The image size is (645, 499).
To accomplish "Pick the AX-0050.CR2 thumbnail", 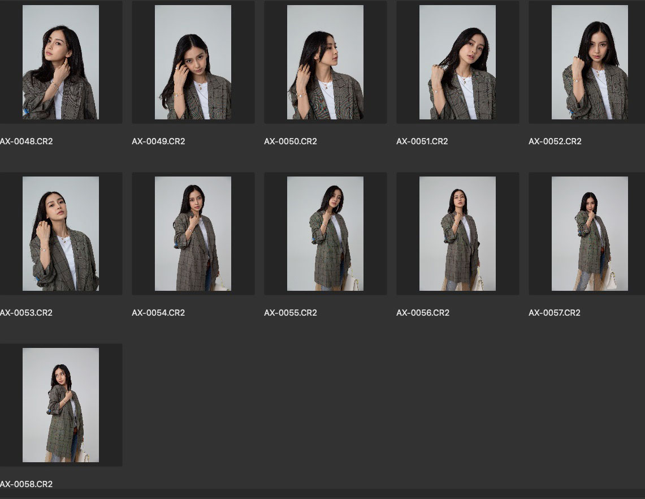I will 325,62.
